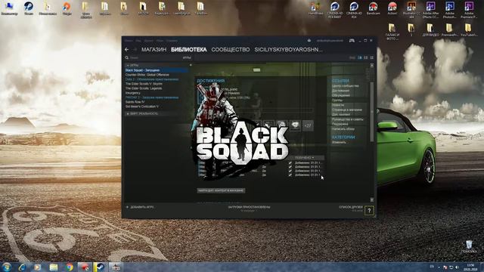The width and height of the screenshot is (484, 272).
Task: Toggle the first DLC checkbox in the list
Action: coord(290,163)
